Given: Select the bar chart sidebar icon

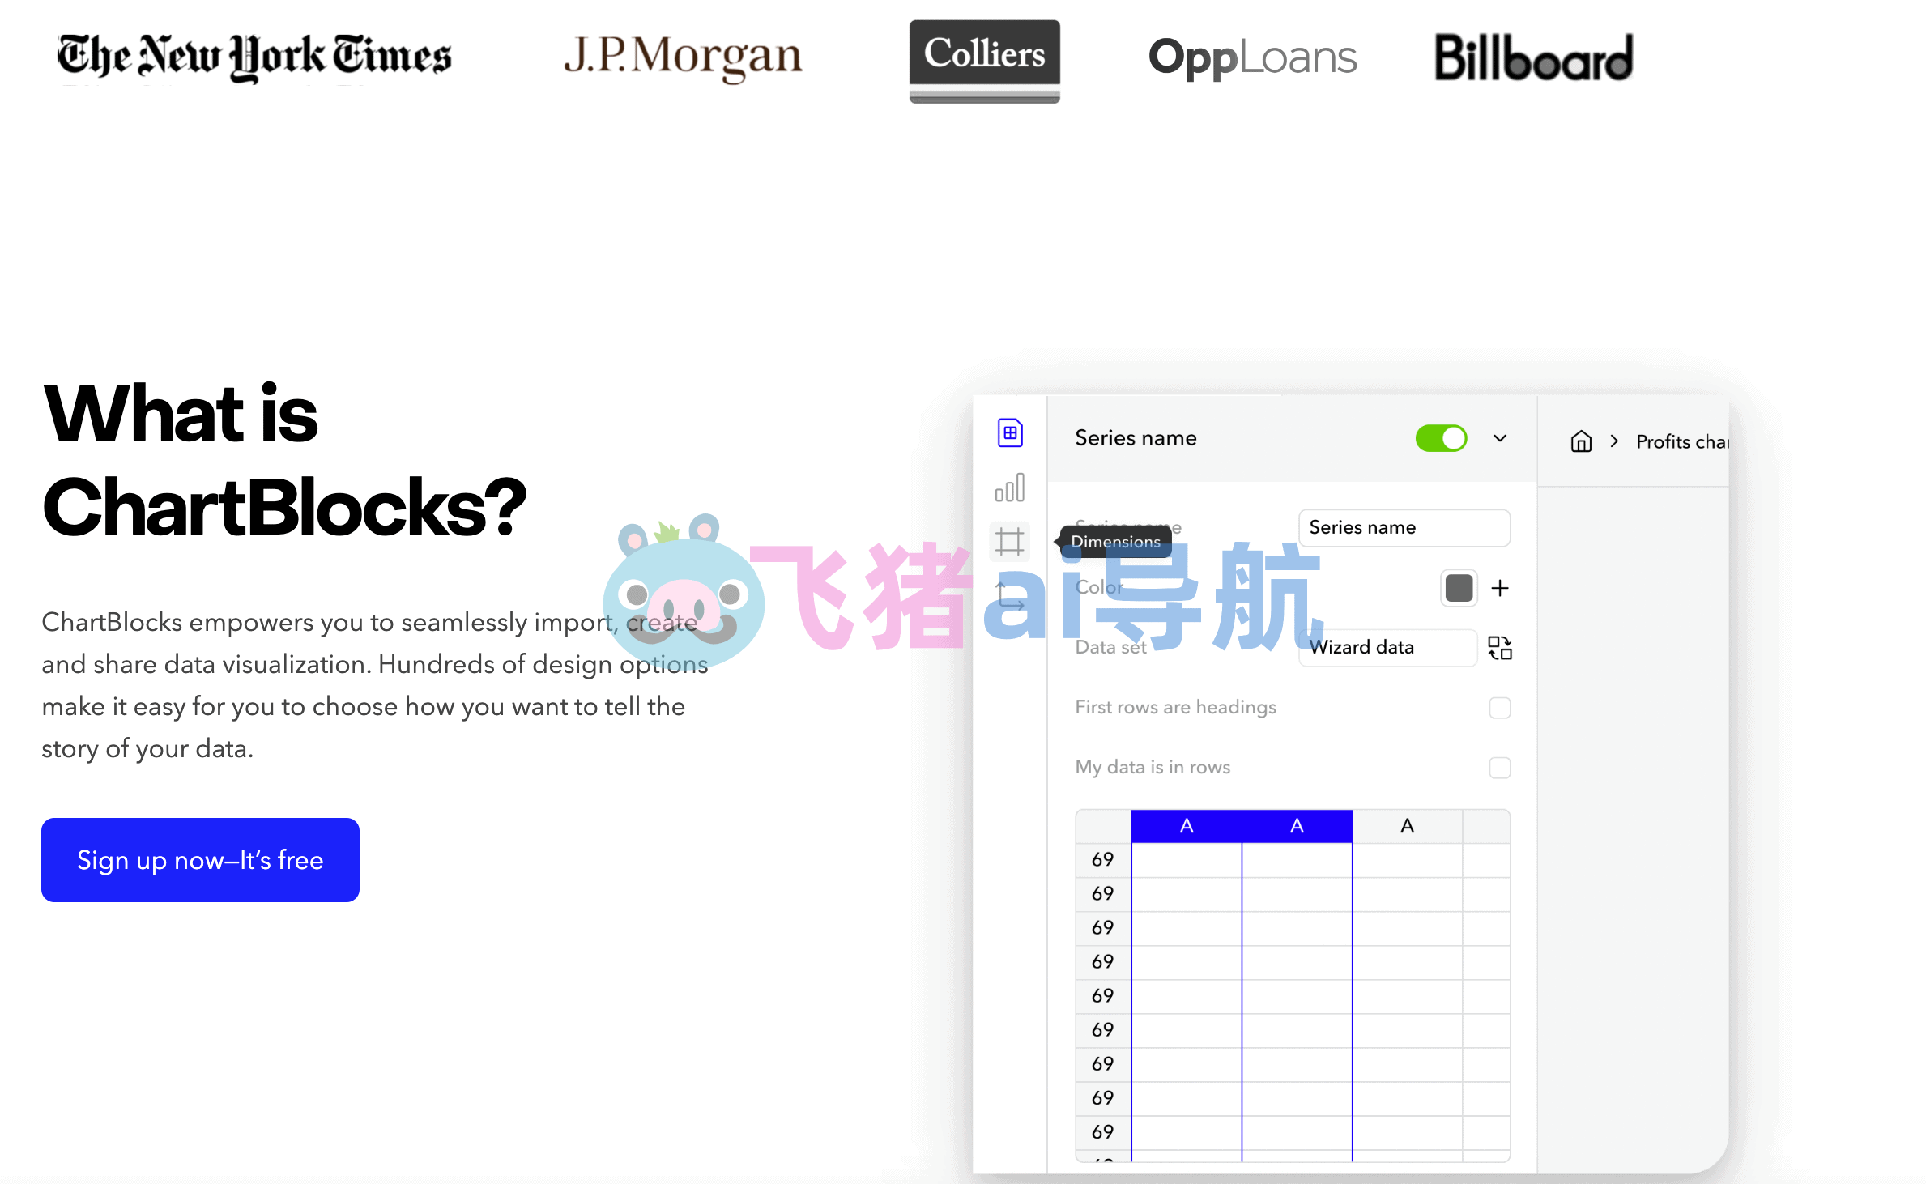Looking at the screenshot, I should 1009,488.
